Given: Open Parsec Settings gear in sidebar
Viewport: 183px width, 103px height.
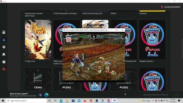Looking at the screenshot, I should pyautogui.click(x=4, y=47).
